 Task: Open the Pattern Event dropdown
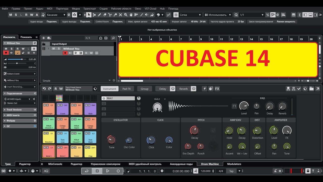coord(20,74)
